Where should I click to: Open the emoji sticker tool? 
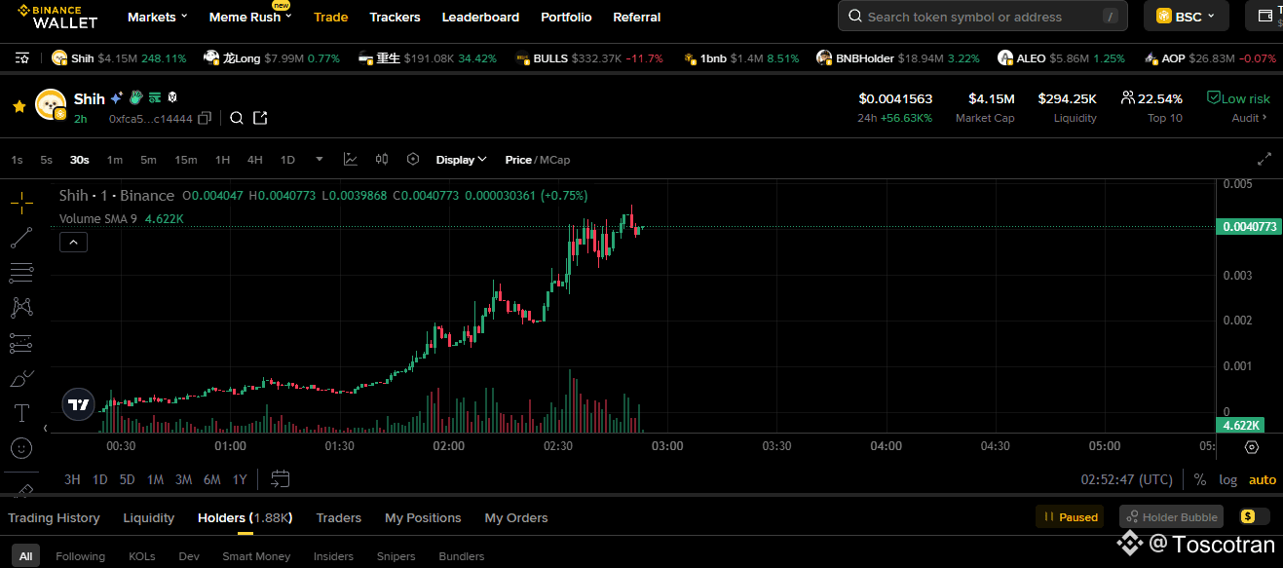[x=21, y=448]
